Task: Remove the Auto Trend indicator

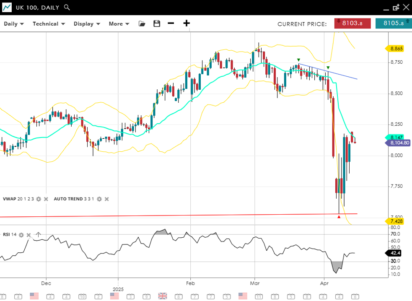Action: pyautogui.click(x=106, y=199)
